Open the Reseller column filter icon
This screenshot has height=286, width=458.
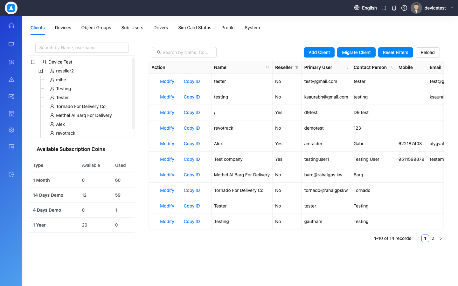coord(297,67)
